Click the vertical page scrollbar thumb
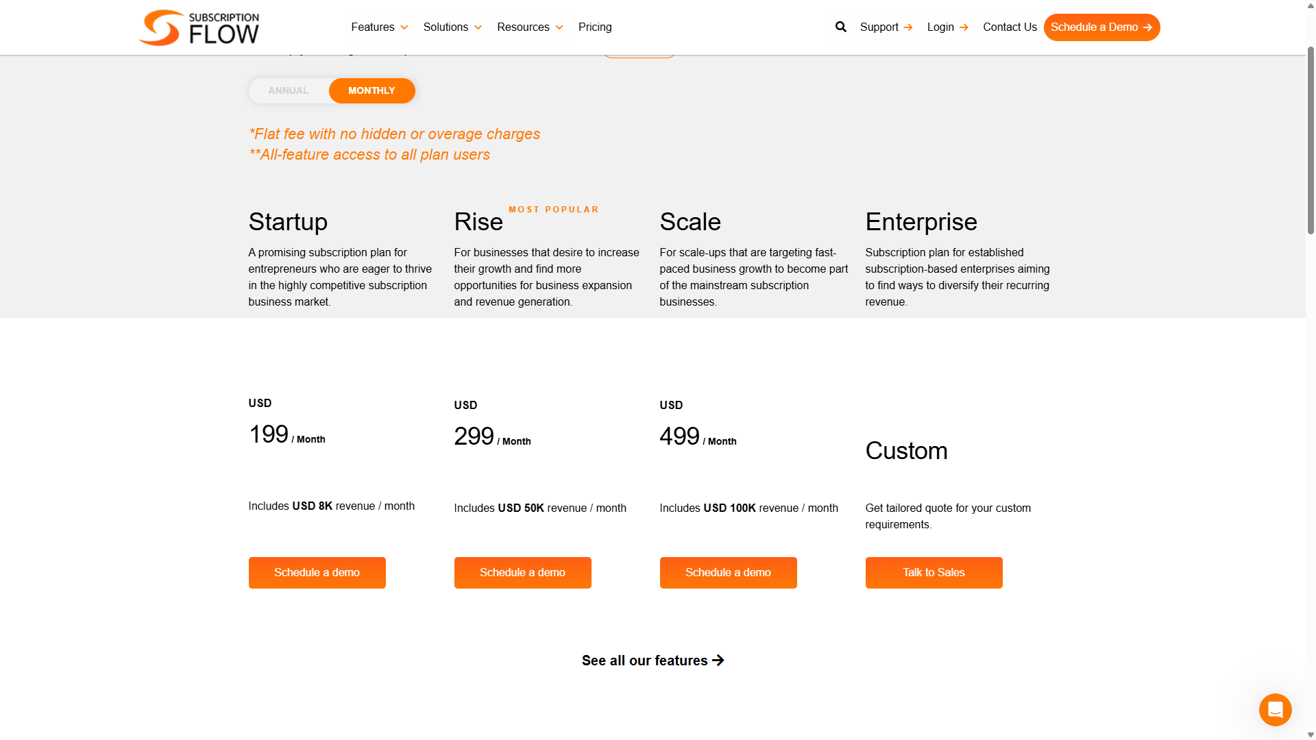Screen dimensions: 1316x740 1311,140
